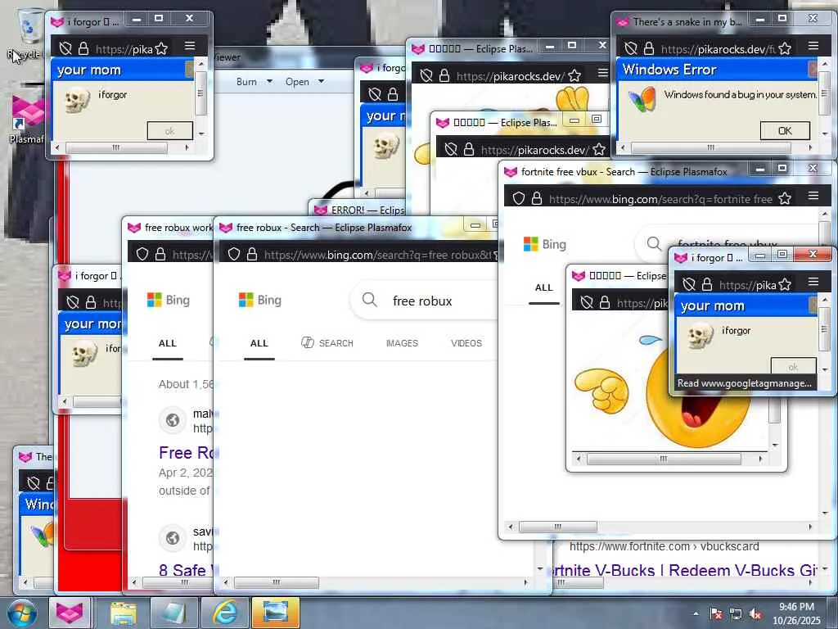Bookmark page with star in snake window
The height and width of the screenshot is (629, 838).
pos(785,48)
